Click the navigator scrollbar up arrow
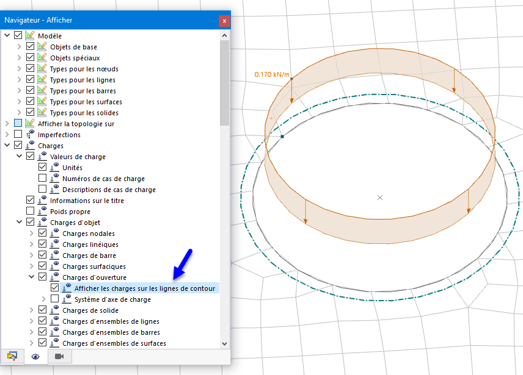Image resolution: width=523 pixels, height=375 pixels. pos(224,35)
